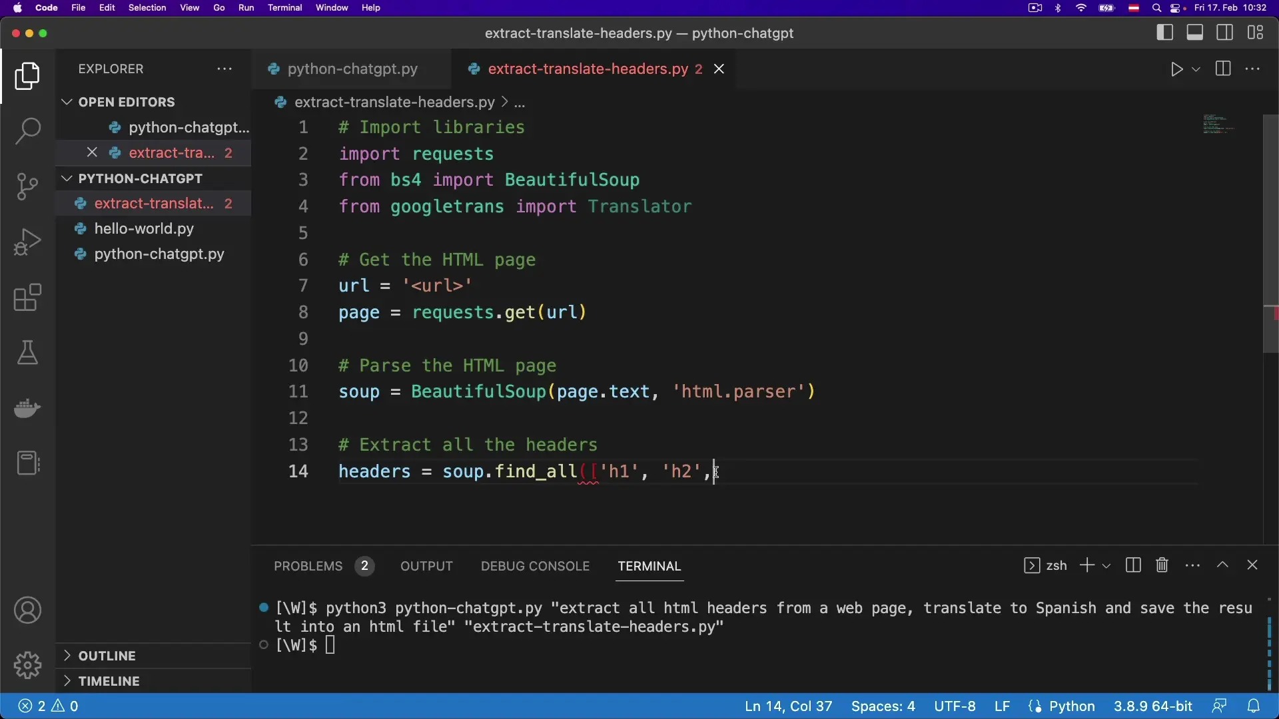Open the Selection menu
The width and height of the screenshot is (1279, 719).
(x=147, y=8)
